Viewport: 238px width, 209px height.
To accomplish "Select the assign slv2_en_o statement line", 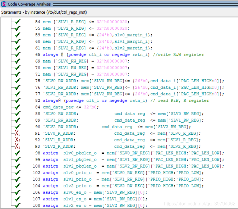I will tap(90, 206).
